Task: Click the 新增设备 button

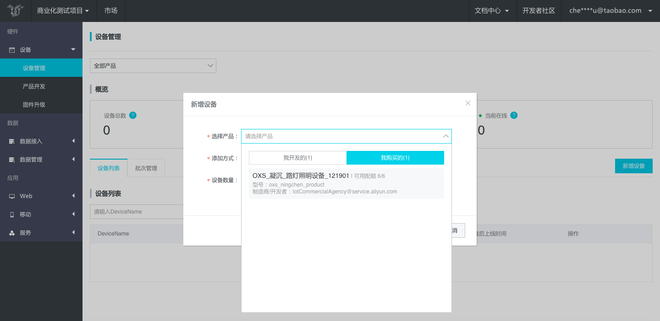Action: pos(633,166)
